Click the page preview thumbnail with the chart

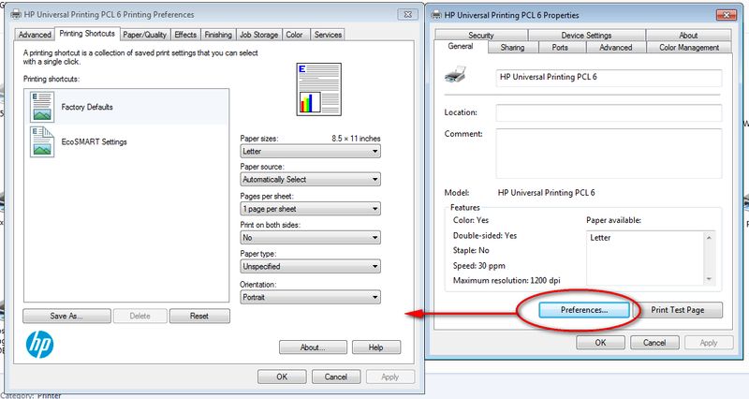[x=319, y=89]
